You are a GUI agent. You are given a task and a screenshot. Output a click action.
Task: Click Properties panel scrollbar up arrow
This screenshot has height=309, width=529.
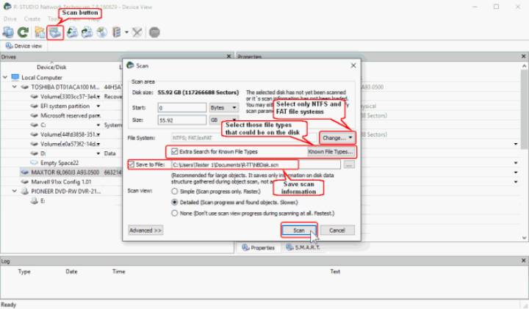pyautogui.click(x=525, y=66)
